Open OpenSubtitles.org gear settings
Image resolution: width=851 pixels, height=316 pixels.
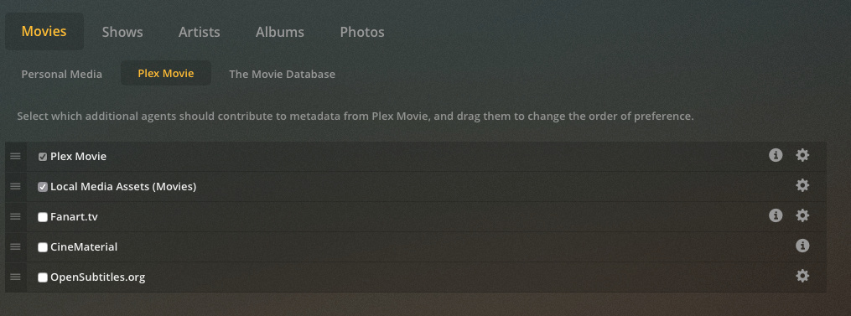[802, 276]
